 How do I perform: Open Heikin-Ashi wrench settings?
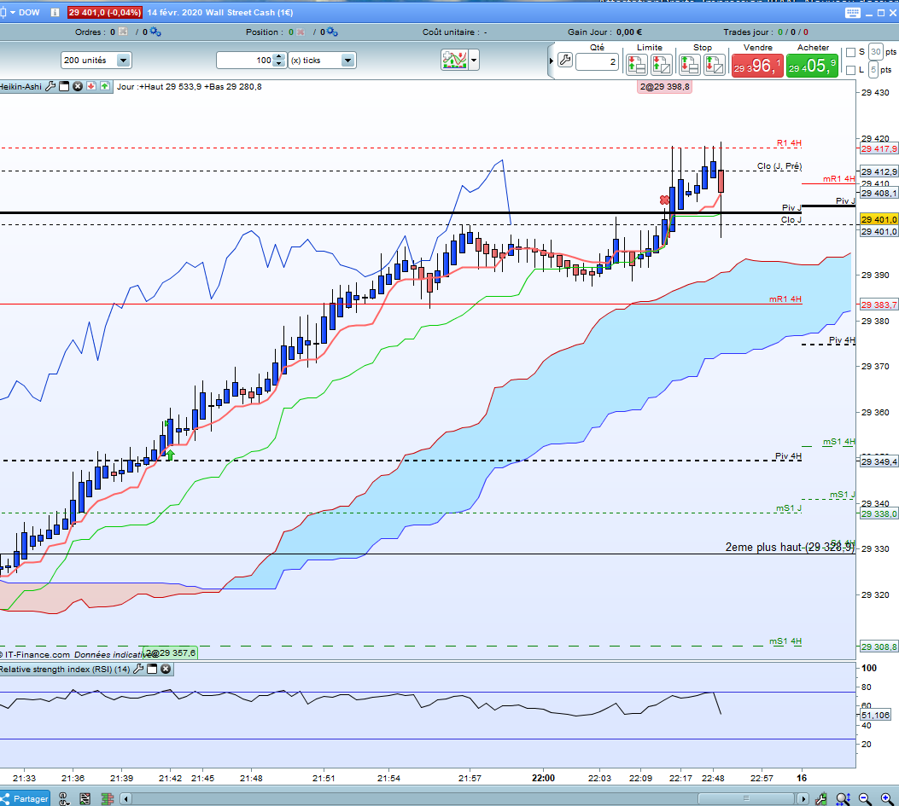pyautogui.click(x=50, y=86)
